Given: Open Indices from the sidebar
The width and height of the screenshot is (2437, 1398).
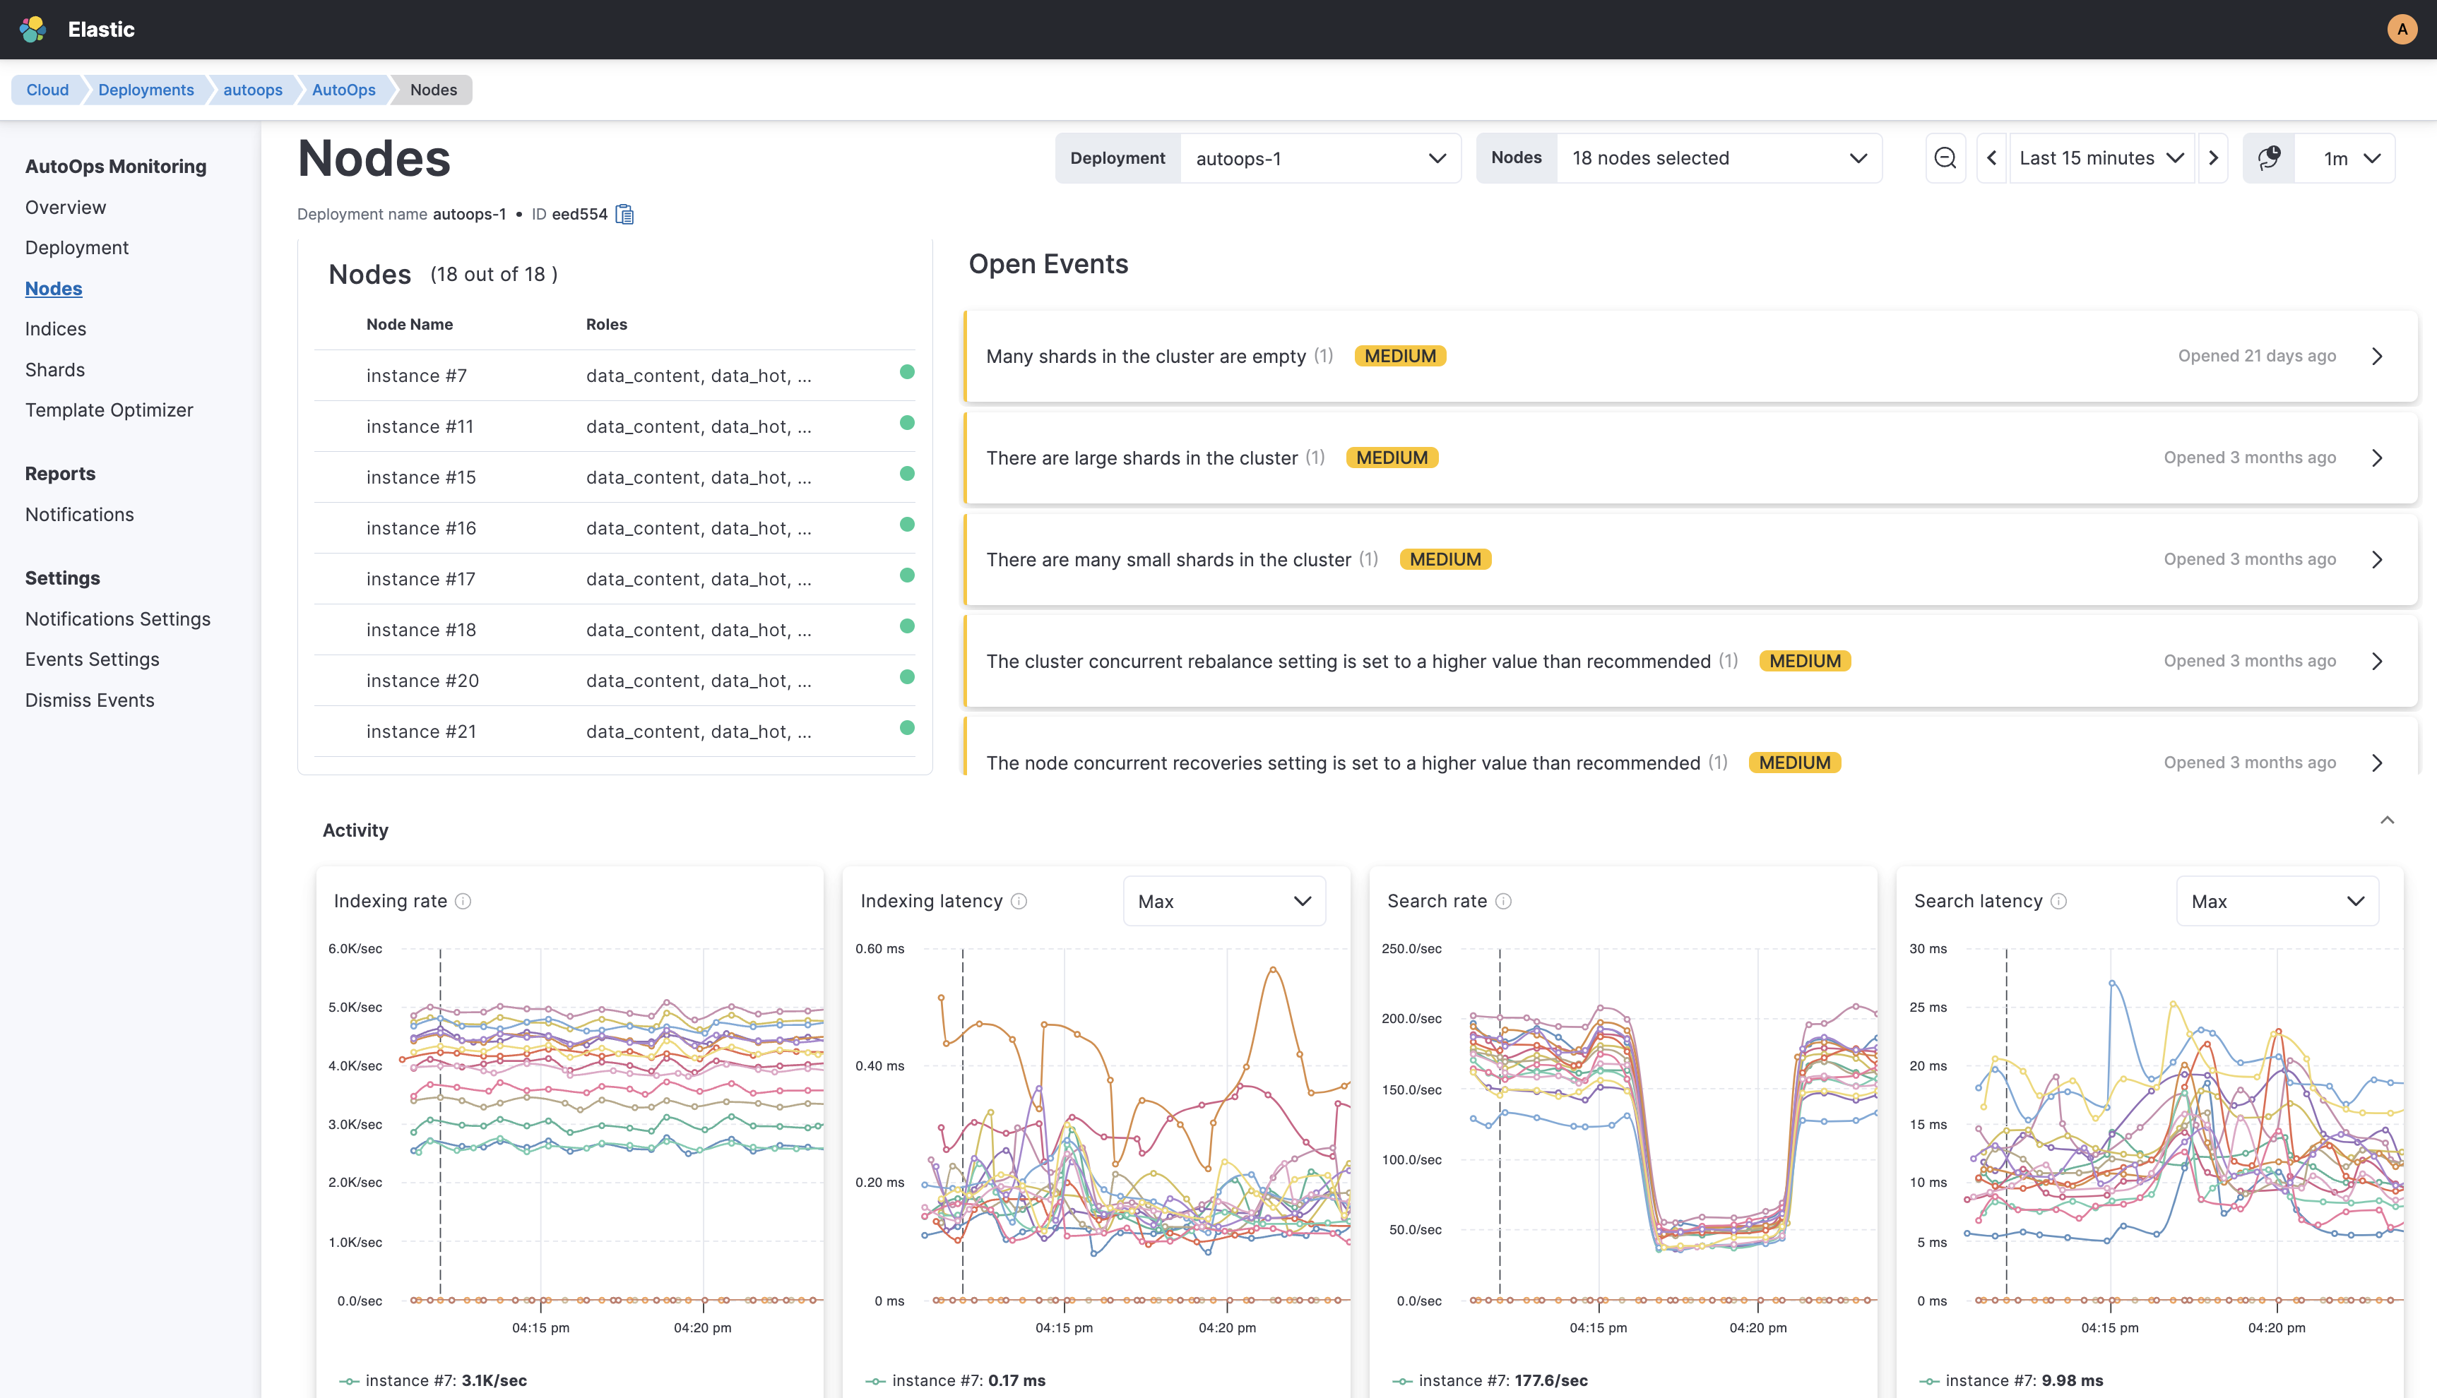Looking at the screenshot, I should 55,328.
